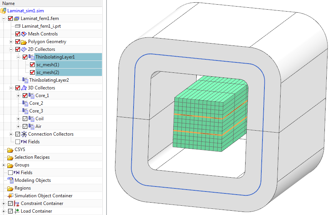Click the Connection Collectors star icon
The width and height of the screenshot is (331, 215).
(x=24, y=134)
